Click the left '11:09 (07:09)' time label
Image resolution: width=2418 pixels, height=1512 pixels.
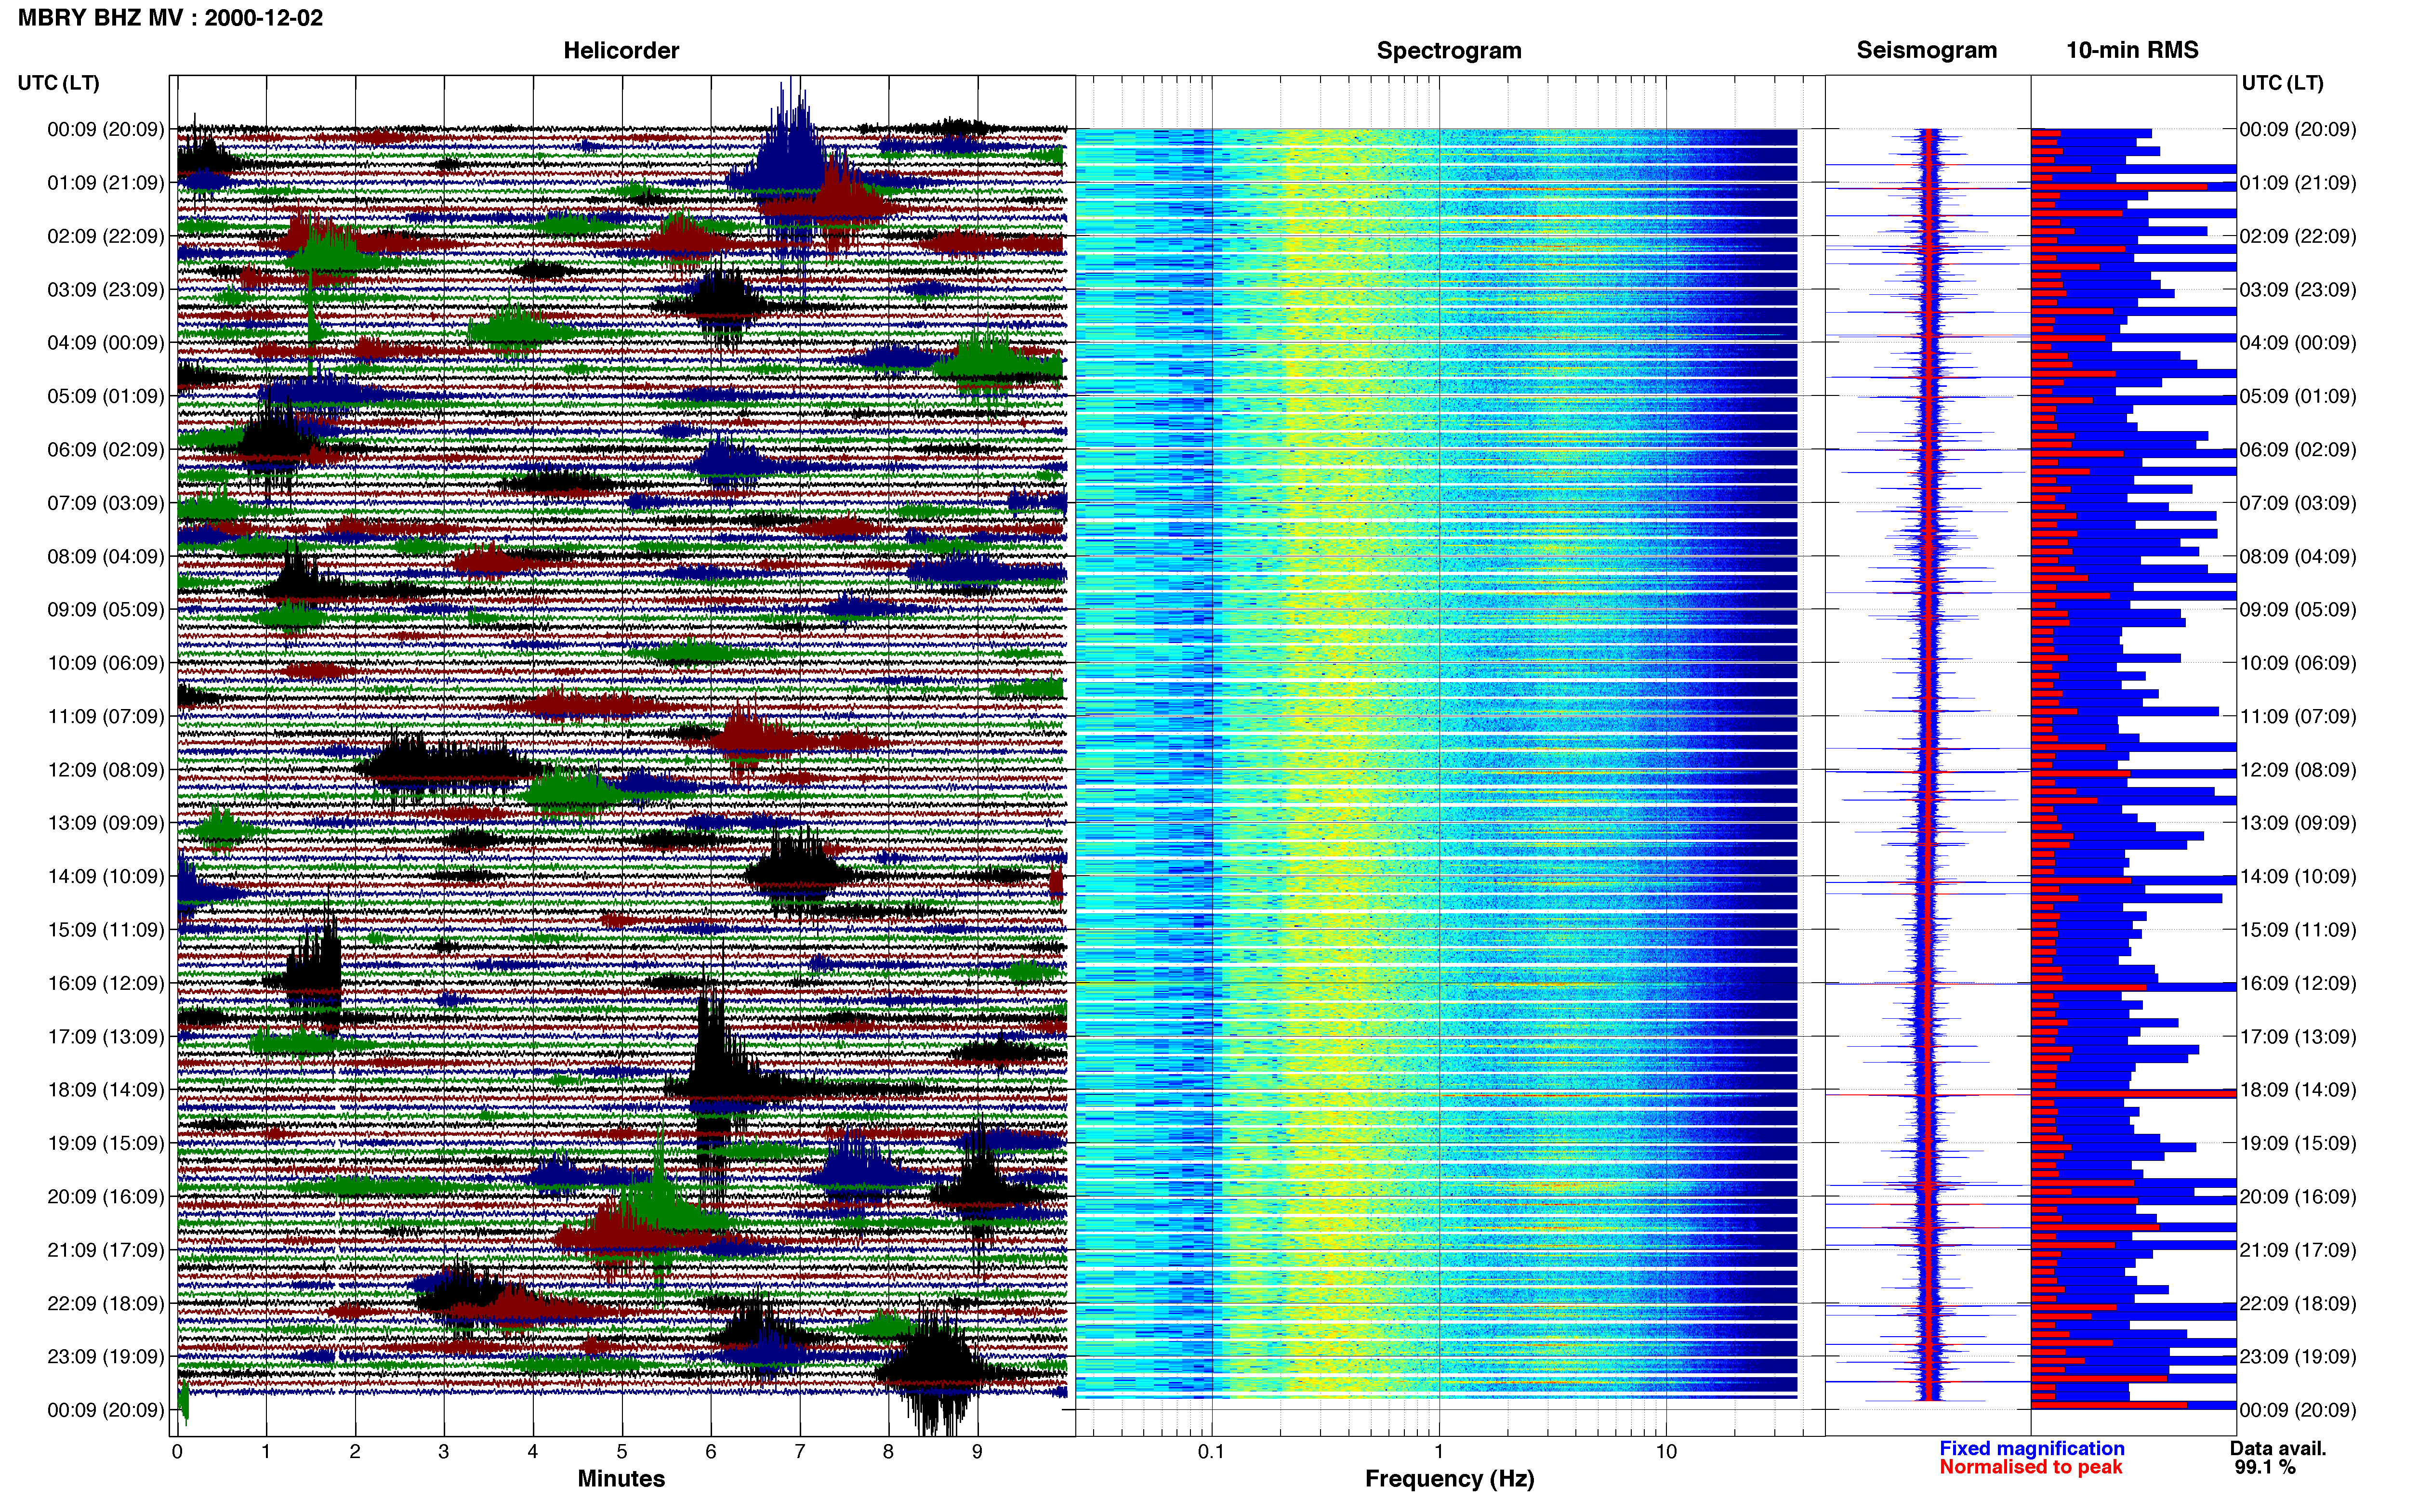(105, 716)
